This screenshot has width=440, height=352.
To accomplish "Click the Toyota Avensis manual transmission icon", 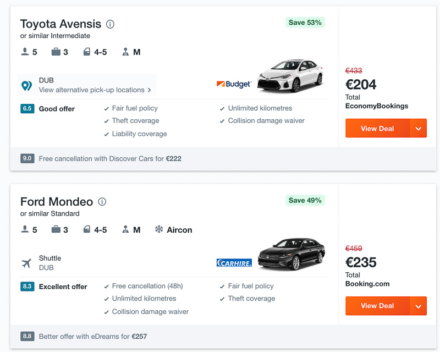I will coord(125,52).
